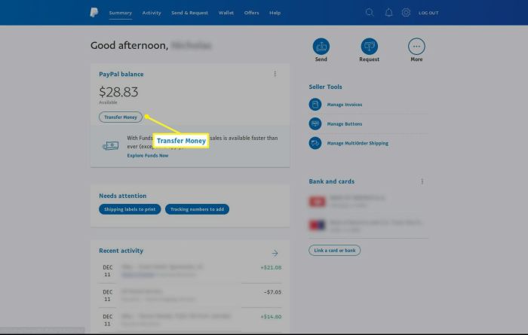Open the More actions circle icon
The image size is (528, 335).
click(416, 46)
